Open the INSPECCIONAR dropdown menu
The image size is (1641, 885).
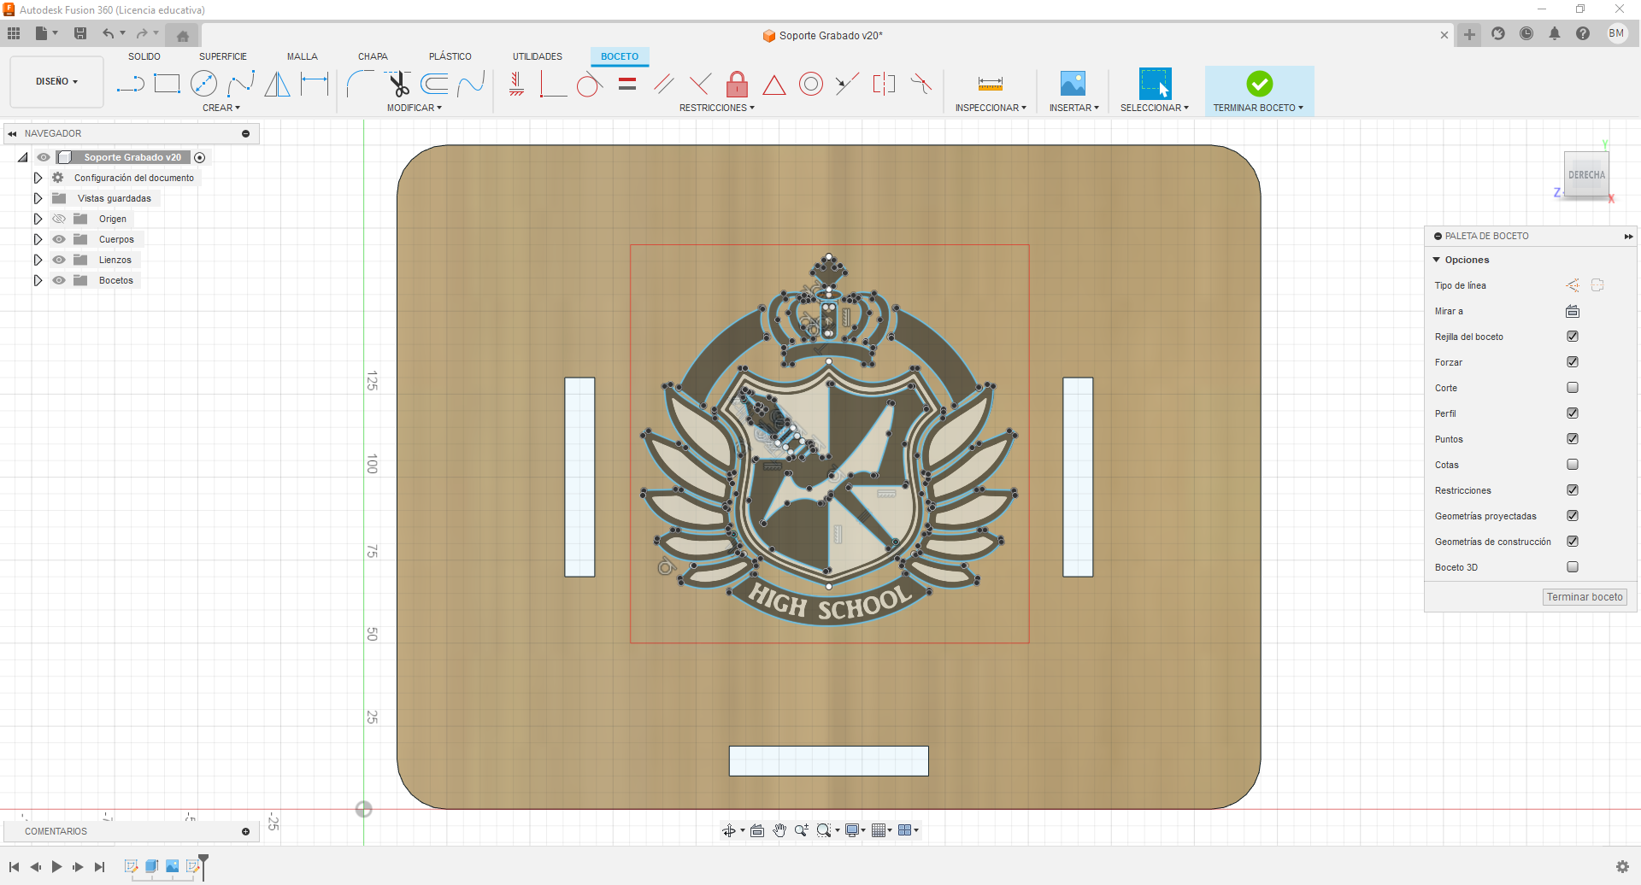991,108
